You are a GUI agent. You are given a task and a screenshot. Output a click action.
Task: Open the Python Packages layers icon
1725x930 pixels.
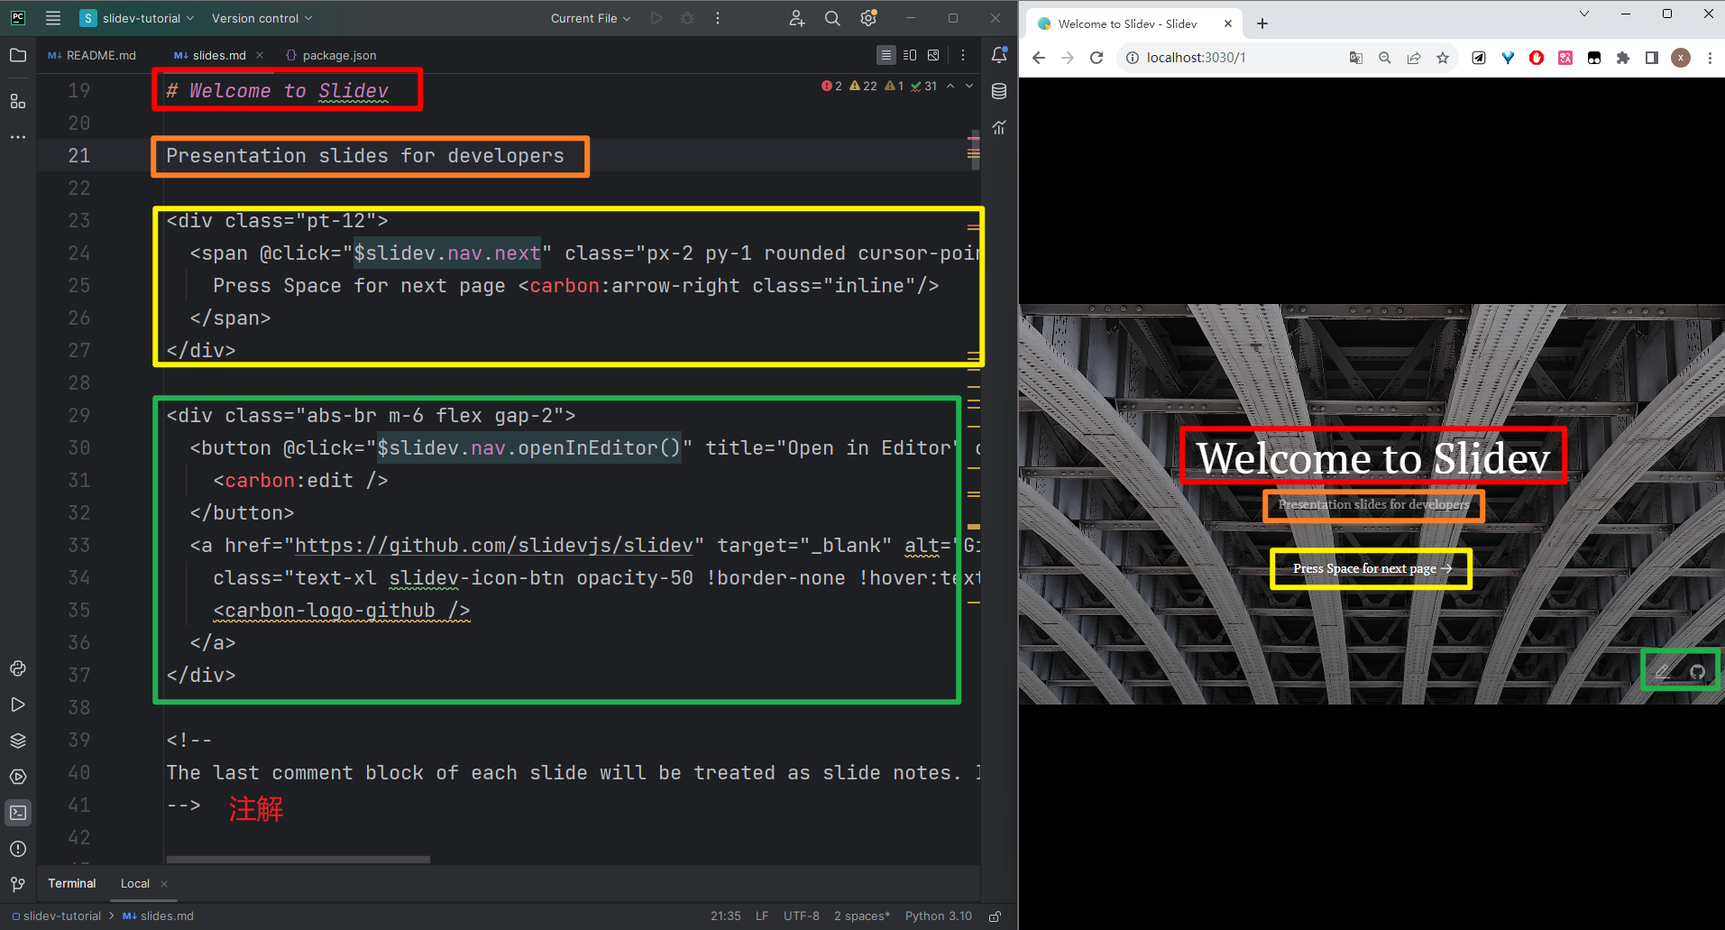click(x=18, y=741)
